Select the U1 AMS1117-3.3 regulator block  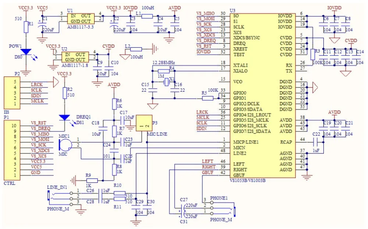coord(81,18)
